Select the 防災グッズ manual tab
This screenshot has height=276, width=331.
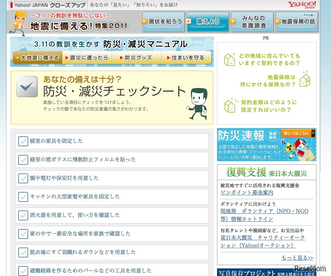click(137, 58)
